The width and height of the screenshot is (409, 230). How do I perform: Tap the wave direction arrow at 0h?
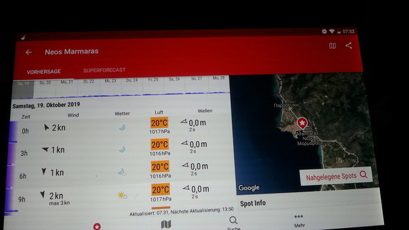coord(184,121)
